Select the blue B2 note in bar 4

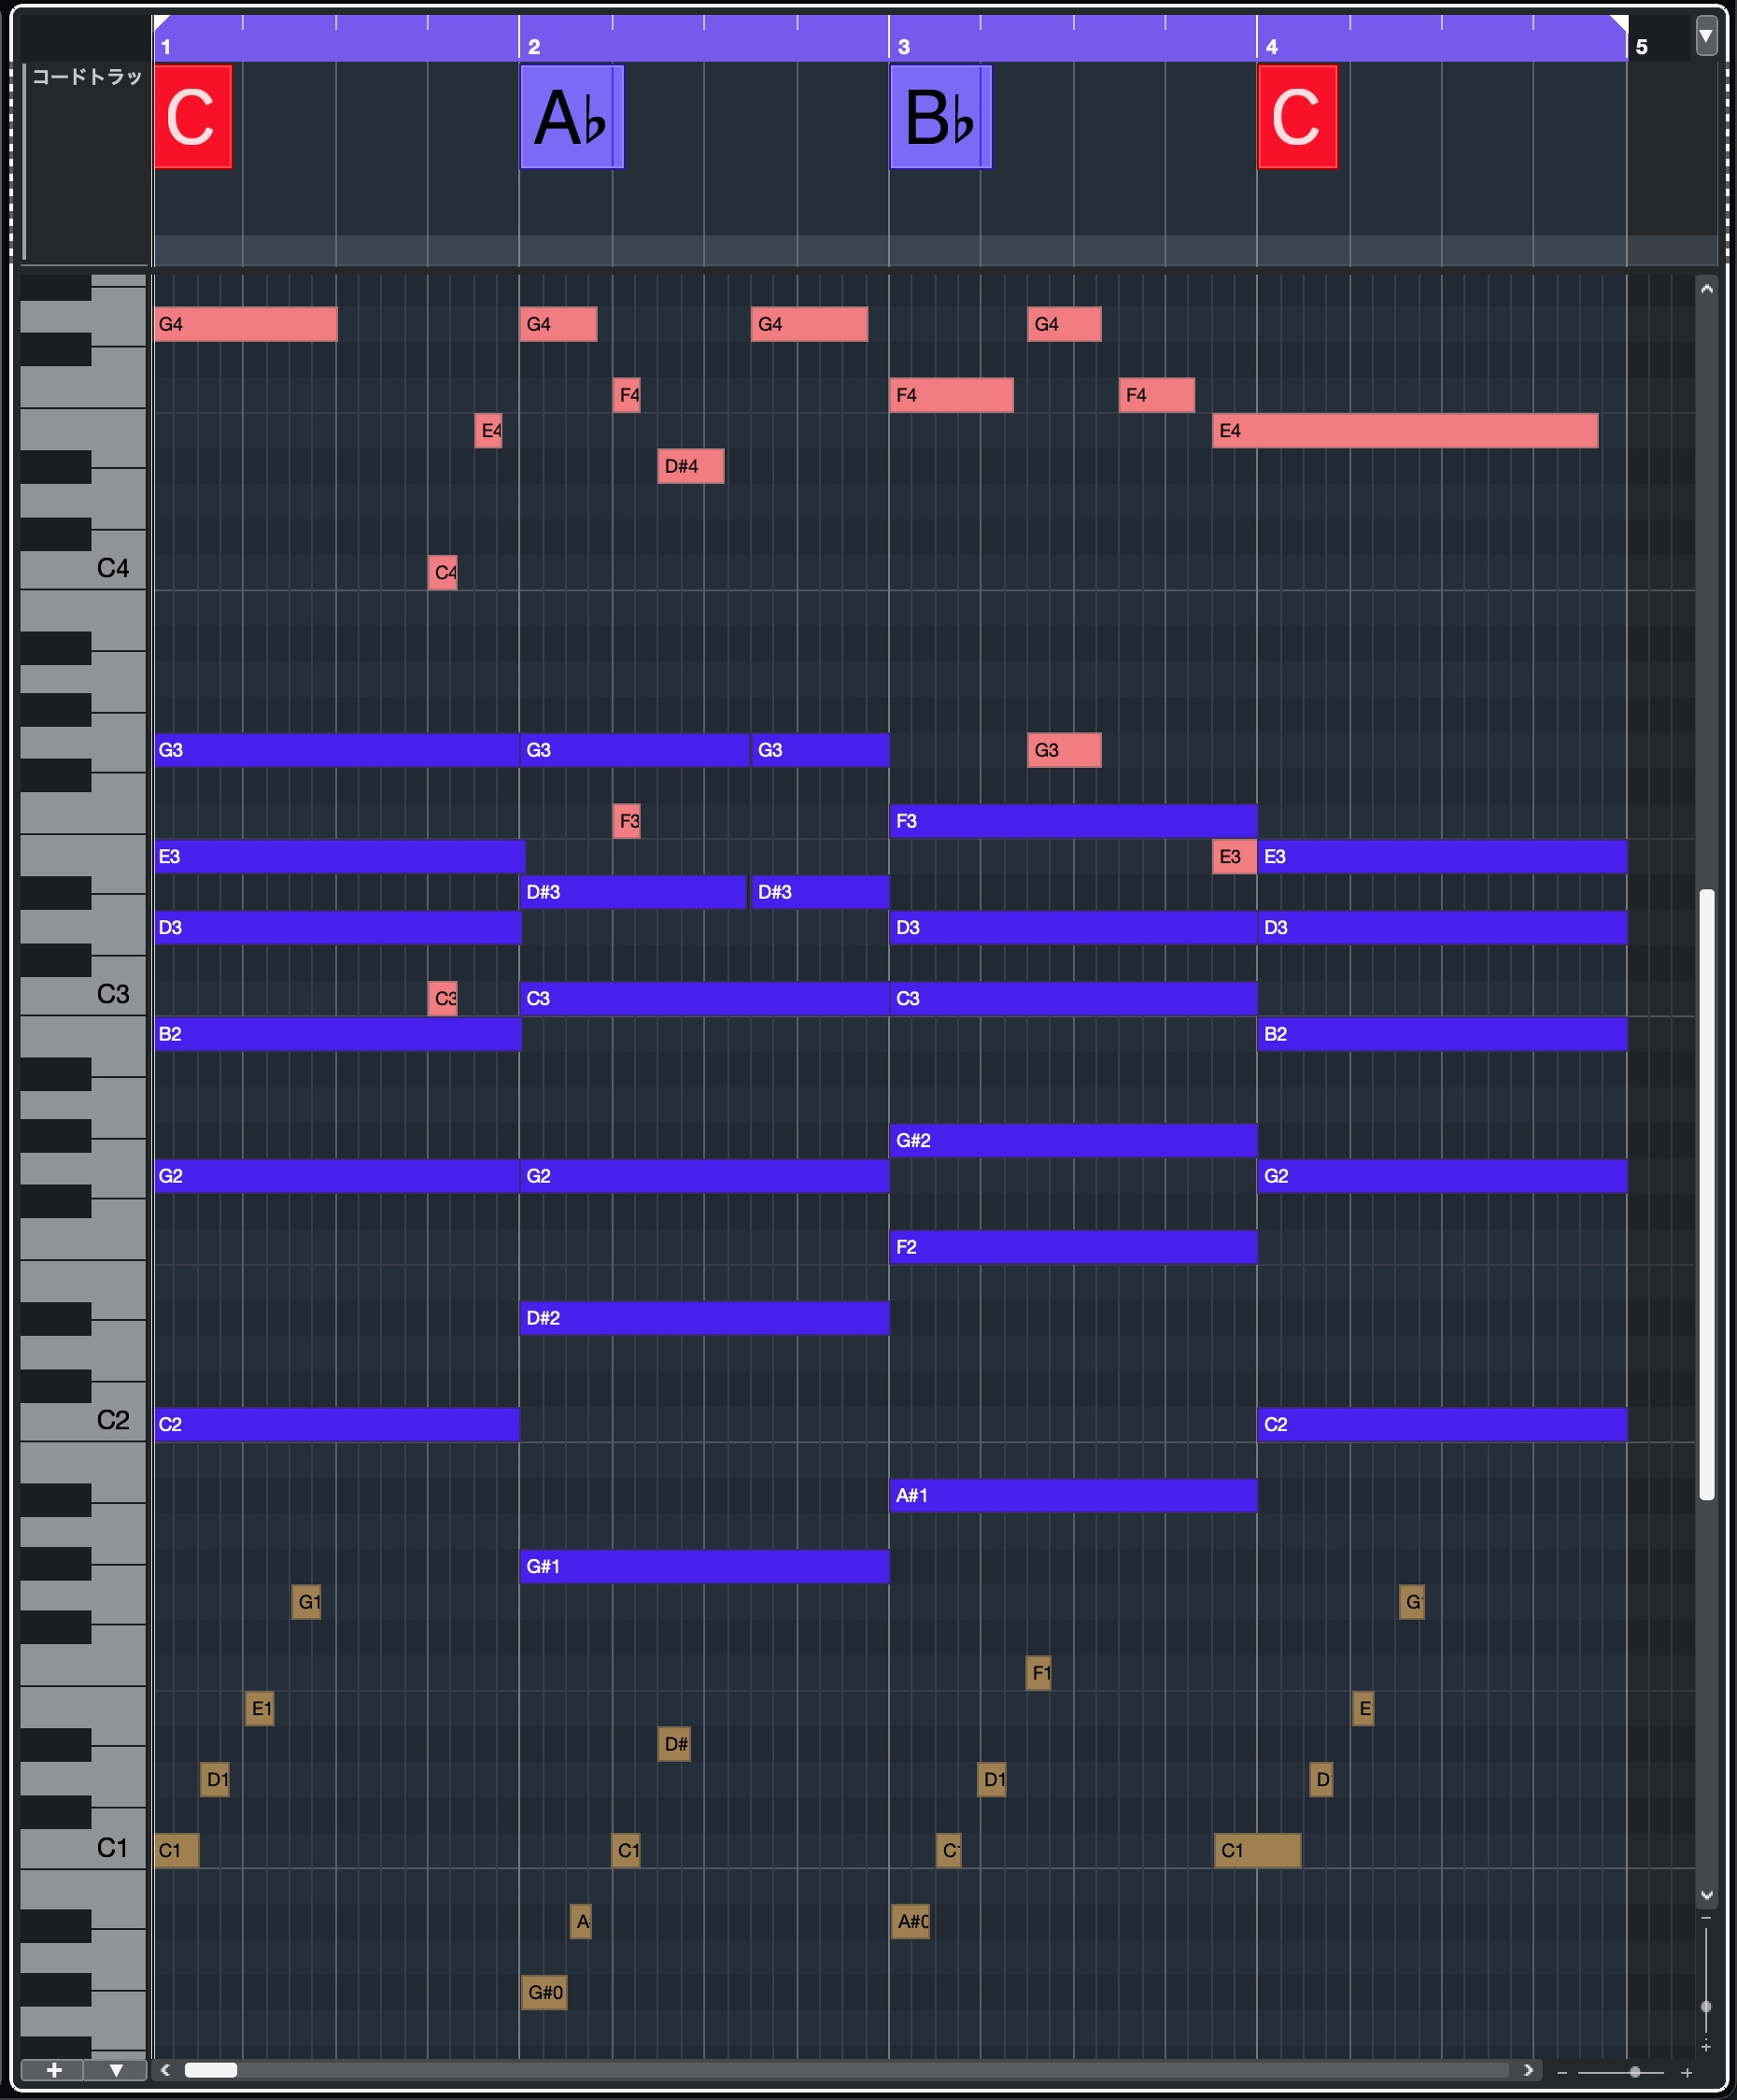(1442, 1034)
